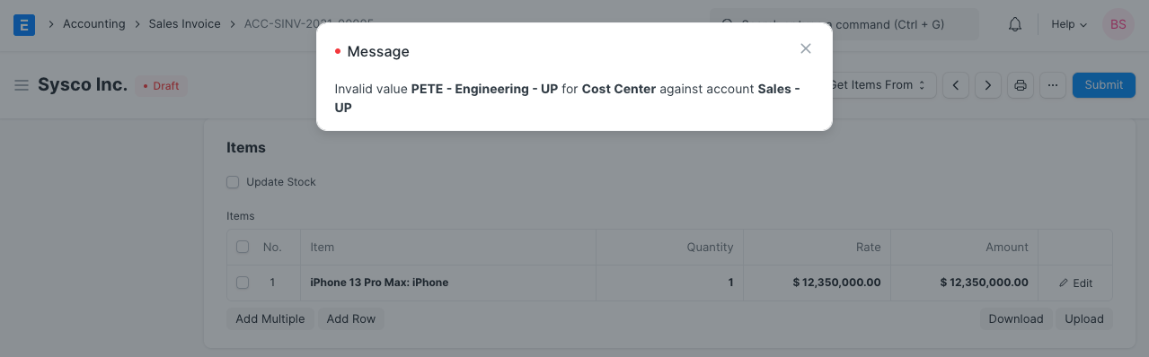Navigate to Sales Invoice breadcrumb

(184, 24)
